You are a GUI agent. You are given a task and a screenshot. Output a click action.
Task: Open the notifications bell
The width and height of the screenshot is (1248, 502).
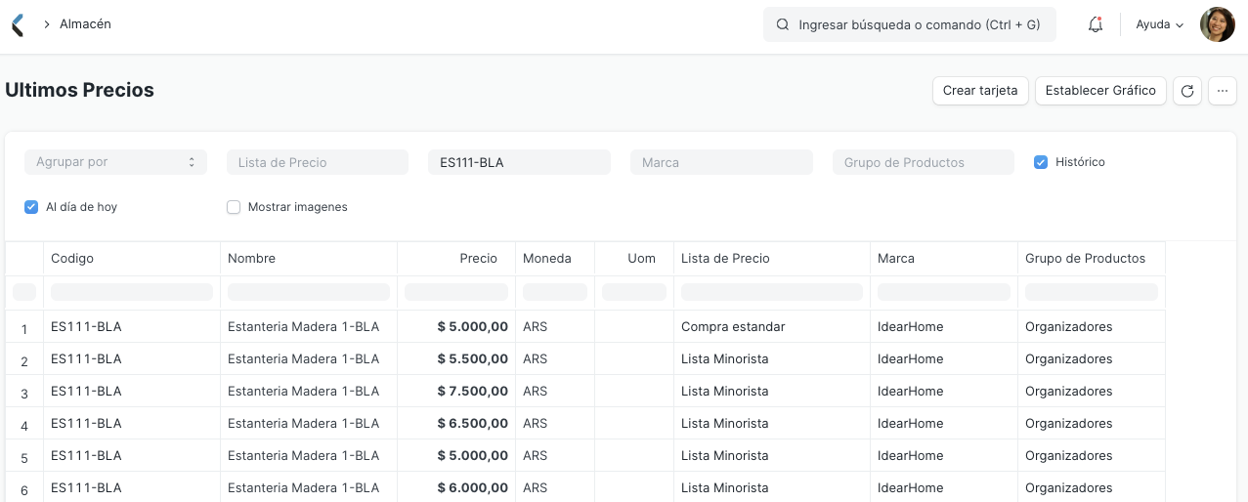[1096, 24]
